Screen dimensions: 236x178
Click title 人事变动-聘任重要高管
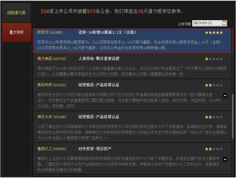point(99,58)
